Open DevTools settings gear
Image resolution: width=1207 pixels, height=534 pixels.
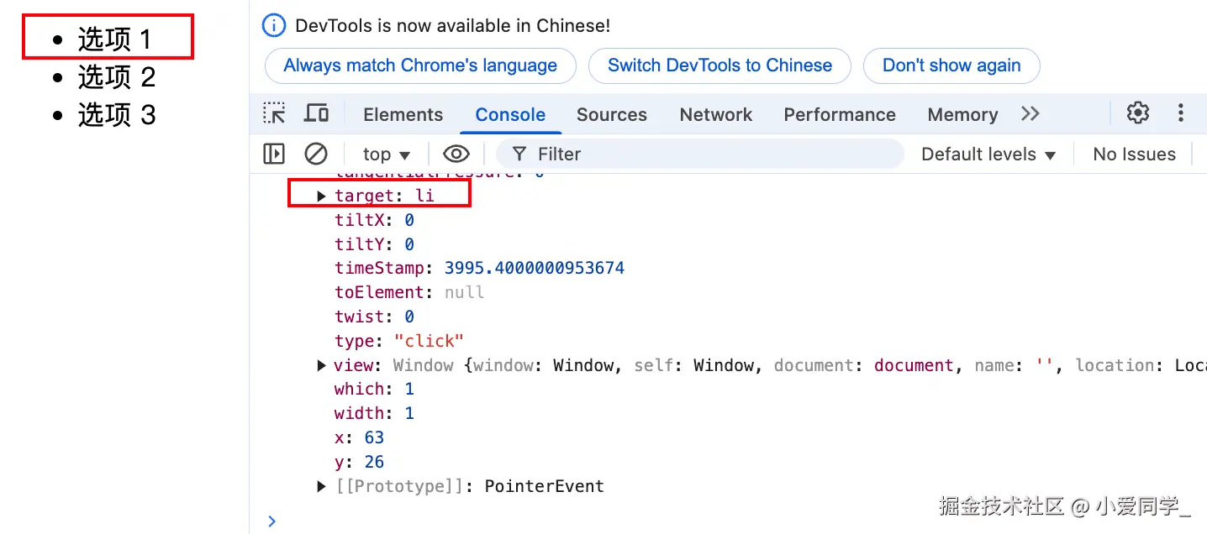[1137, 113]
